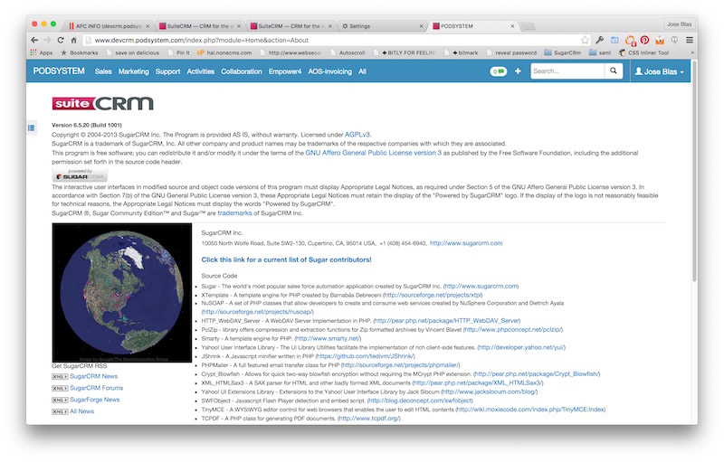The height and width of the screenshot is (462, 724).
Task: Open the Sales module menu
Action: point(103,71)
